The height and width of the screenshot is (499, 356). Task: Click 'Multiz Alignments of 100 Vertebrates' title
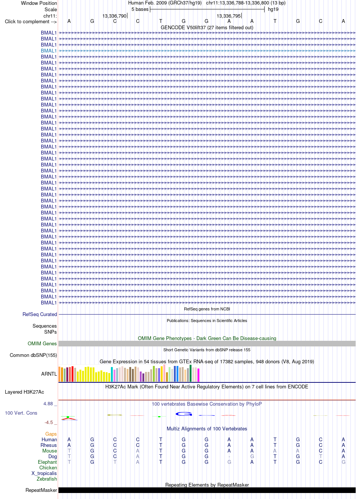click(x=207, y=429)
